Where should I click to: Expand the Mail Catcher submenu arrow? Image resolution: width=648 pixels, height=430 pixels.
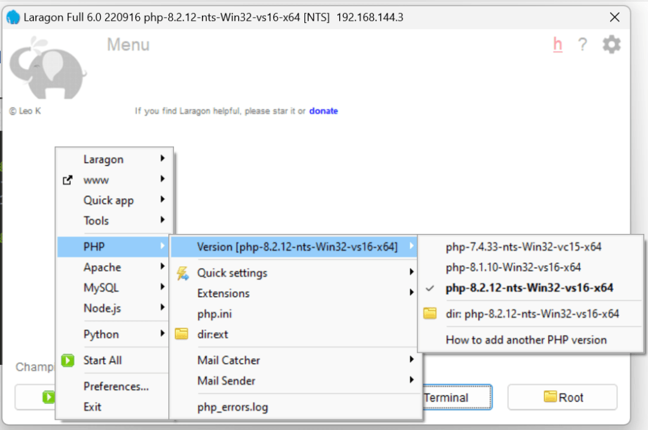(411, 359)
